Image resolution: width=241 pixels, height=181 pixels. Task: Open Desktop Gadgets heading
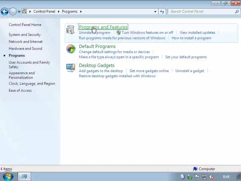pyautogui.click(x=97, y=65)
